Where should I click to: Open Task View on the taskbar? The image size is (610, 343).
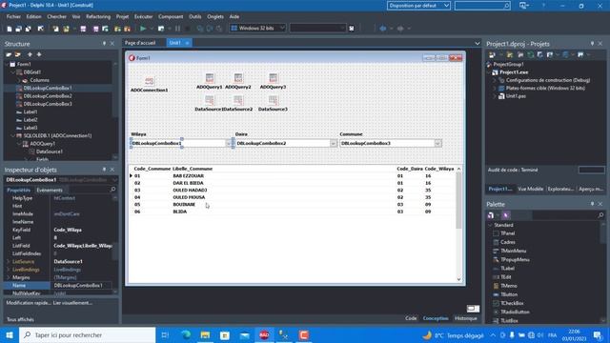(165, 334)
